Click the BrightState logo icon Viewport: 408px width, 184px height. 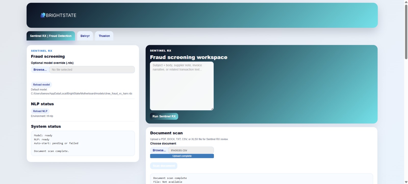tap(43, 15)
